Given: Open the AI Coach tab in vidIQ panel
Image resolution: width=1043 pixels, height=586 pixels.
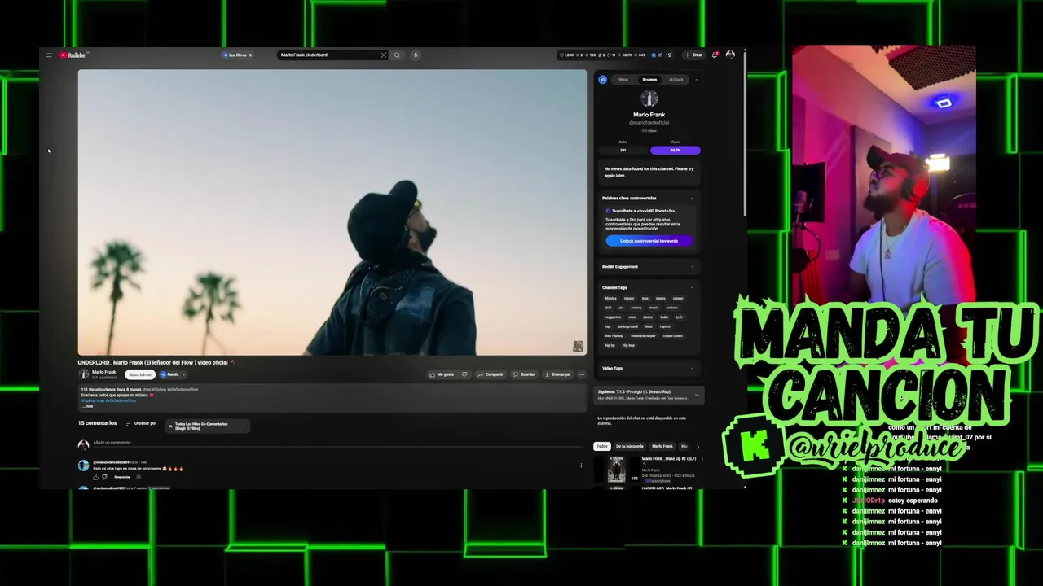Looking at the screenshot, I should point(676,80).
